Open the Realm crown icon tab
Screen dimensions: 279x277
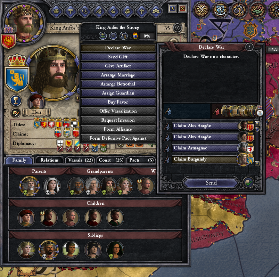tap(56, 11)
